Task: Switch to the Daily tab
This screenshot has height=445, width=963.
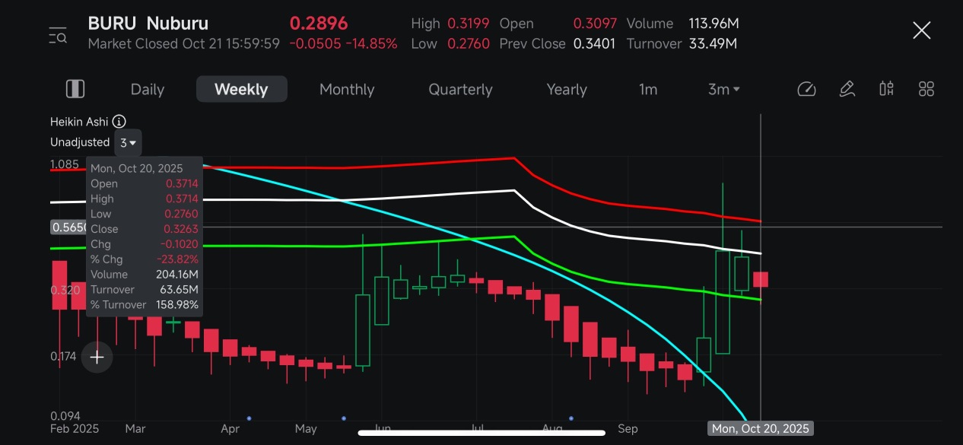Action: [x=147, y=89]
